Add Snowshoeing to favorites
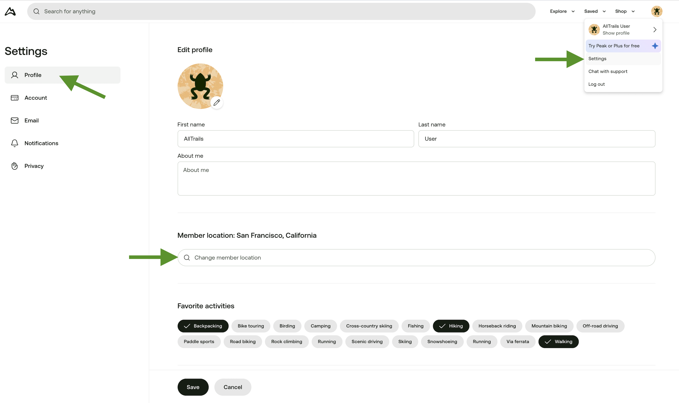The image size is (679, 403). pyautogui.click(x=442, y=342)
